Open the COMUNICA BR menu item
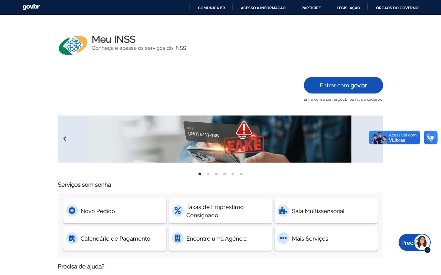 [211, 8]
